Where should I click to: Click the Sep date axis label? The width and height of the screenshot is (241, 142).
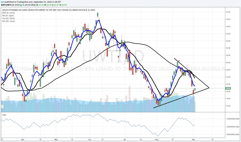tap(193, 140)
